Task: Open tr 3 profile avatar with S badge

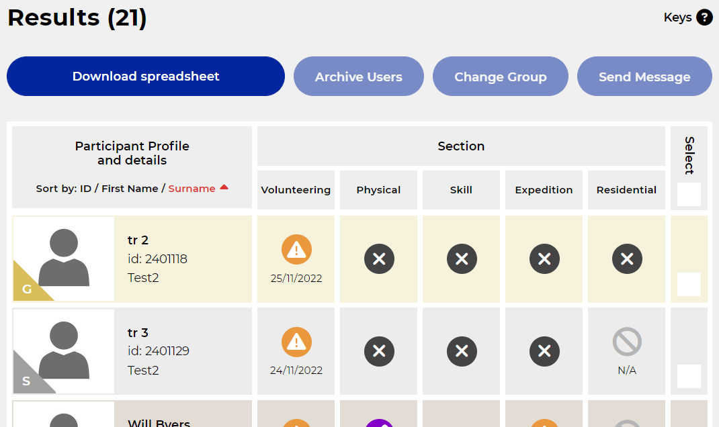Action: 64,351
